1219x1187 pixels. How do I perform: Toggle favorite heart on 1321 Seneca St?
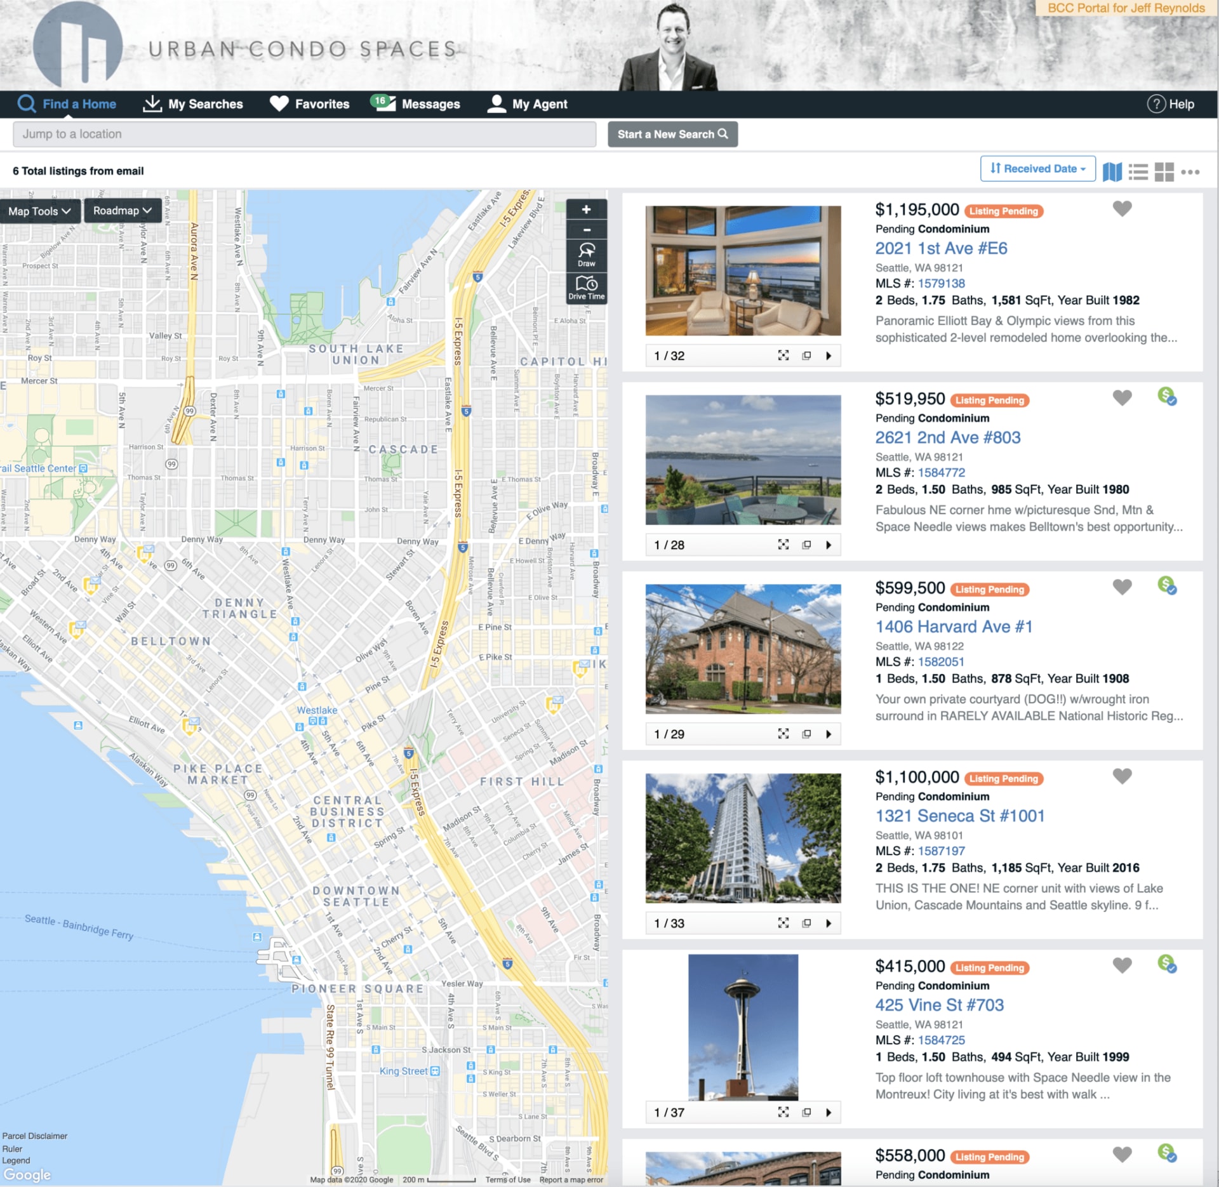(1122, 776)
